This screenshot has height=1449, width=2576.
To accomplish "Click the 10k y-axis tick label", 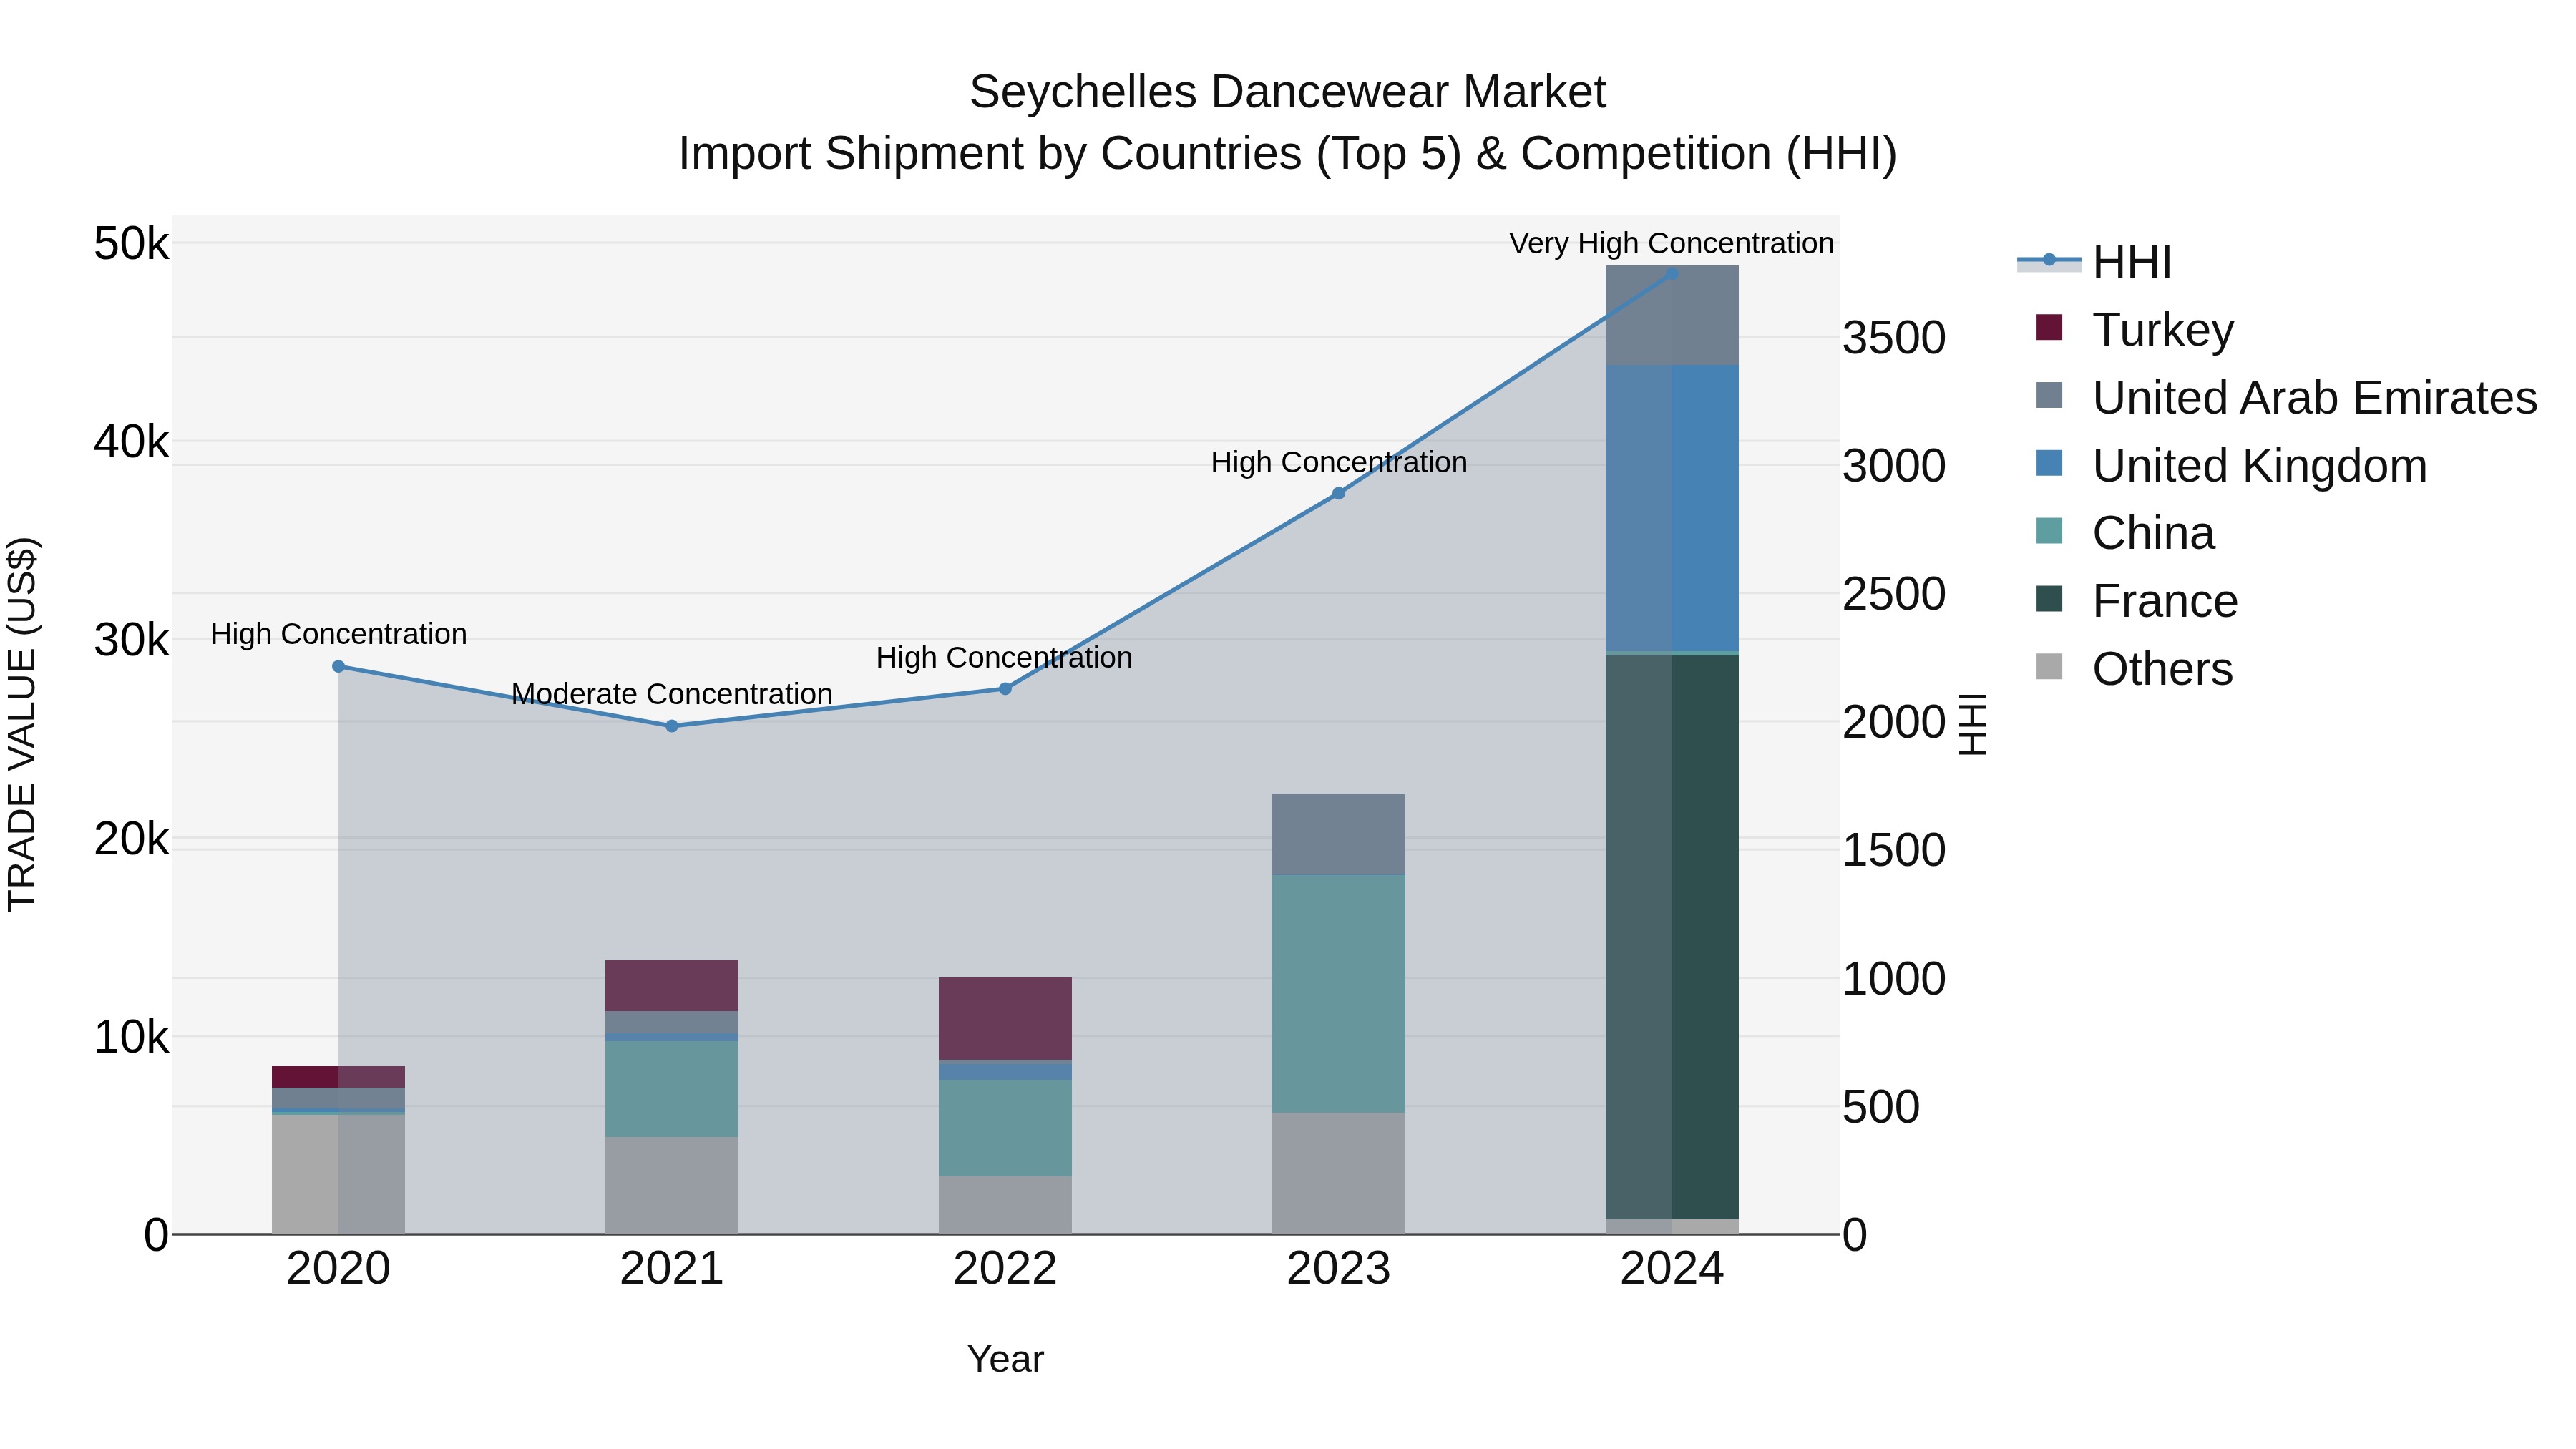I will coord(131,1037).
